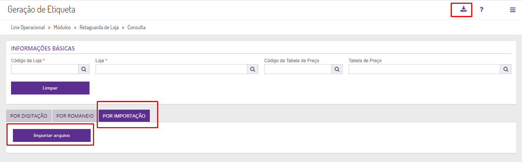The image size is (522, 162).
Task: Click search icon beside Loja field
Action: [x=253, y=69]
